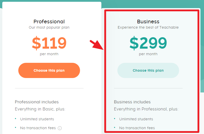
Task: Click 'No transaction fees' under the Business plan
Action: [137, 128]
